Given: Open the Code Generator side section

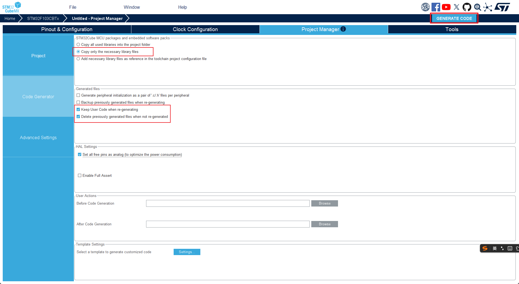Looking at the screenshot, I should 38,97.
